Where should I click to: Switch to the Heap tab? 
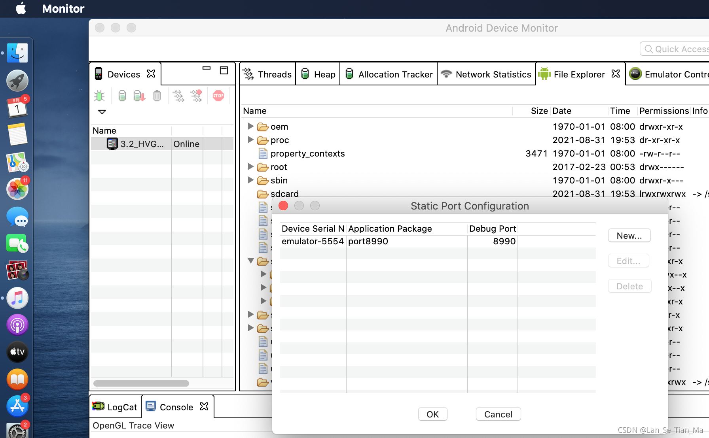(318, 74)
